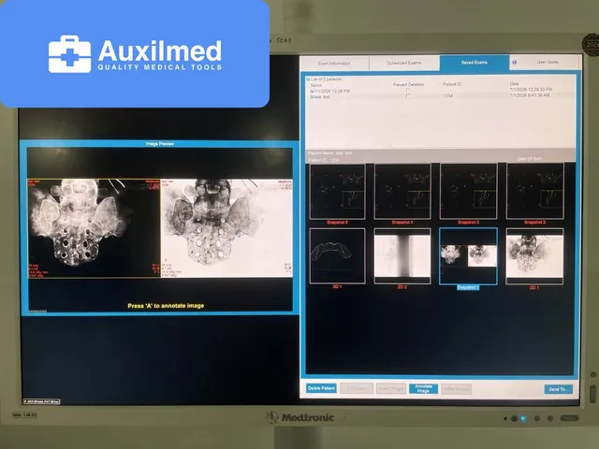Select the highlighted Snapshot 1 thumbnail
The height and width of the screenshot is (449, 599).
pos(468,256)
